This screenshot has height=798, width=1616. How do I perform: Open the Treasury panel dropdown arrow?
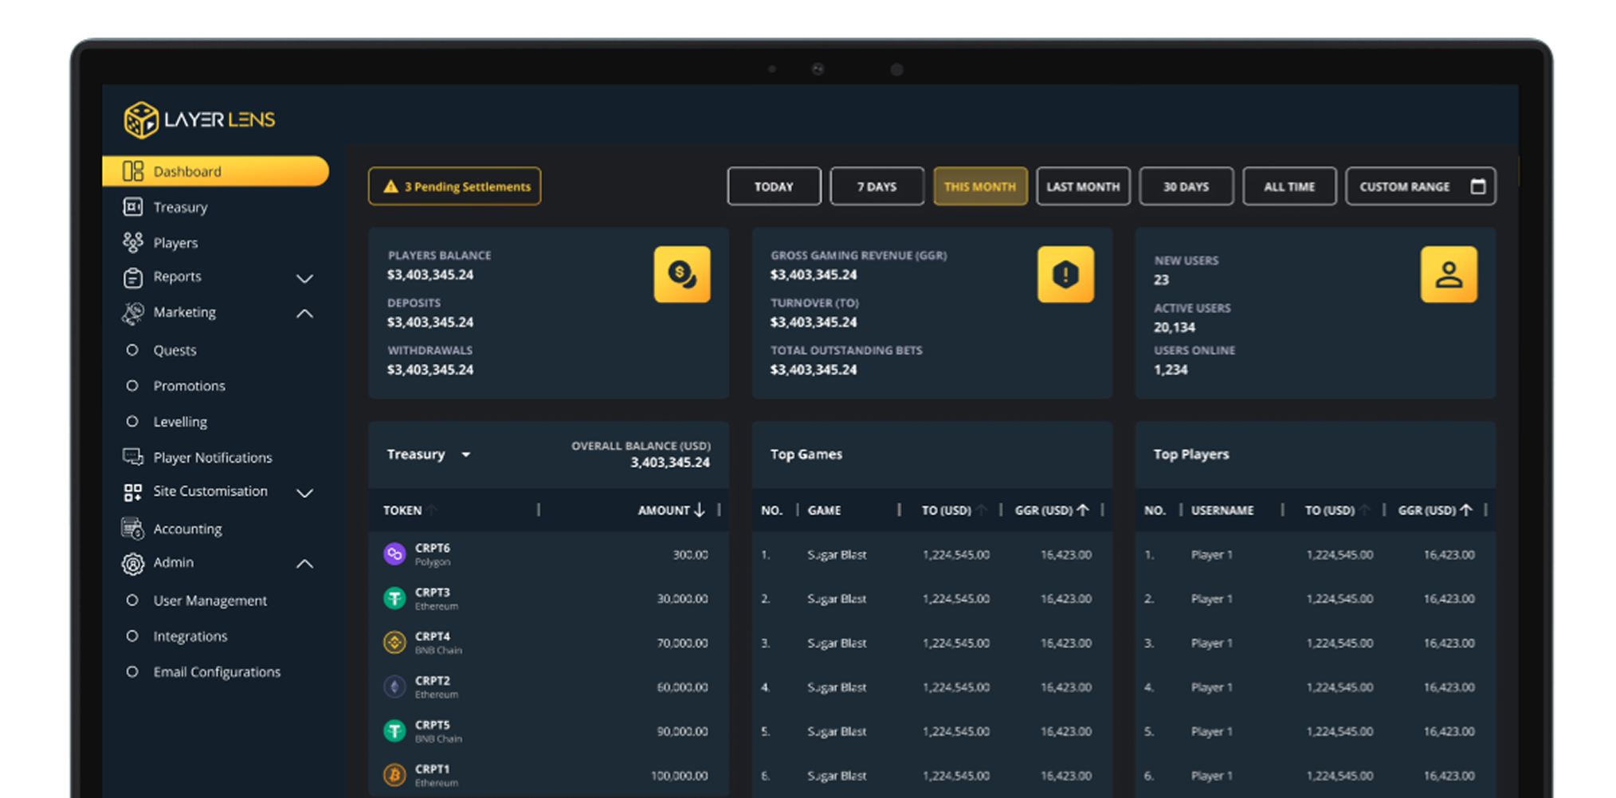click(466, 455)
